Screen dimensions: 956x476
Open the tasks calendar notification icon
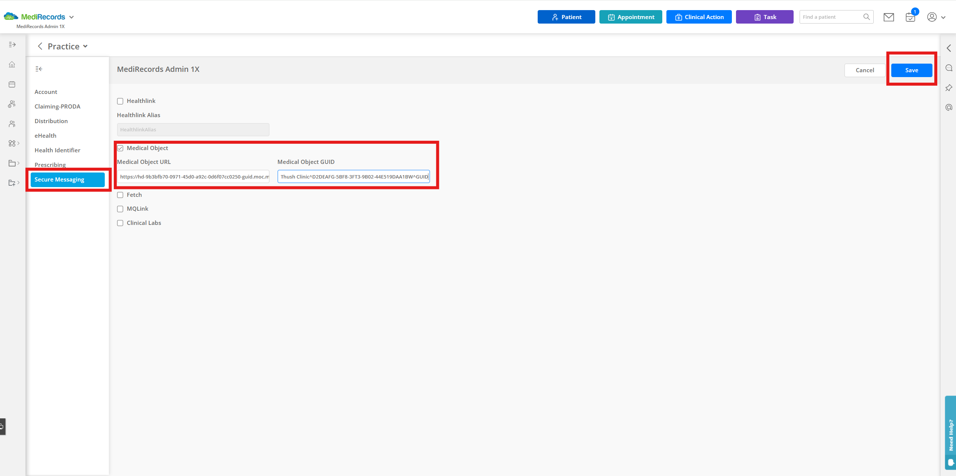(910, 17)
